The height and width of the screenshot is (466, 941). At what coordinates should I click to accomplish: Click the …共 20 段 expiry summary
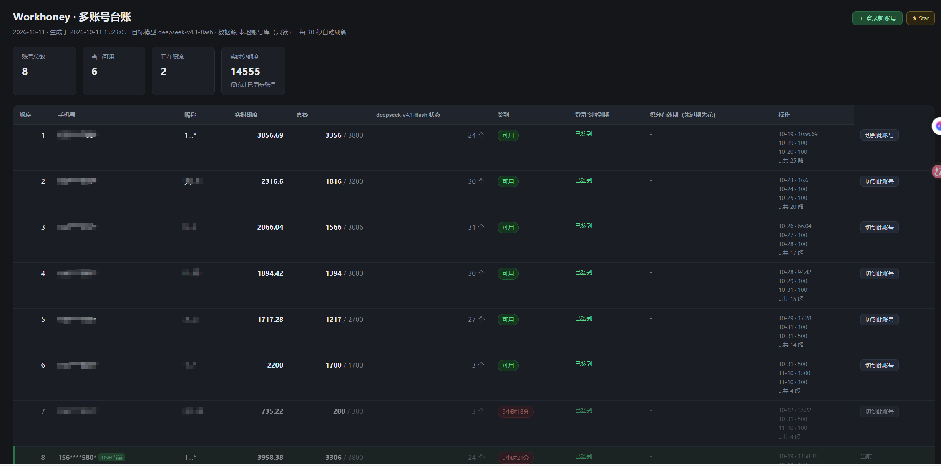[791, 207]
